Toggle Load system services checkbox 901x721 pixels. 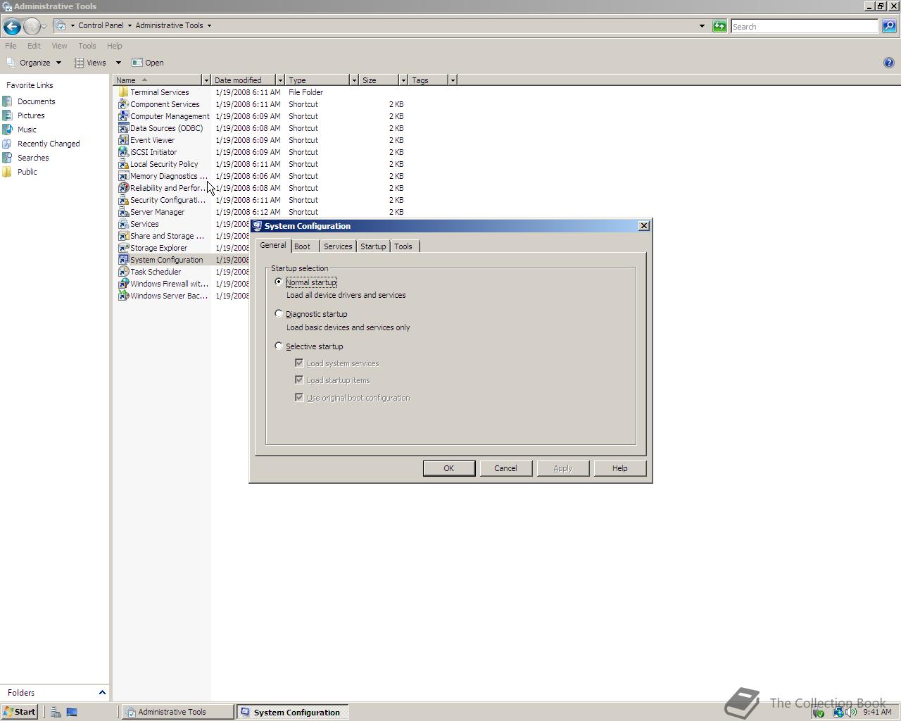299,363
